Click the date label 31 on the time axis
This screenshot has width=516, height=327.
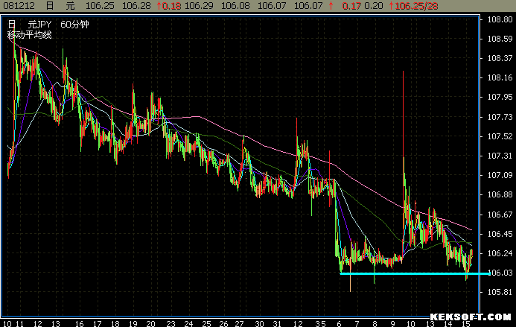[x=277, y=323]
